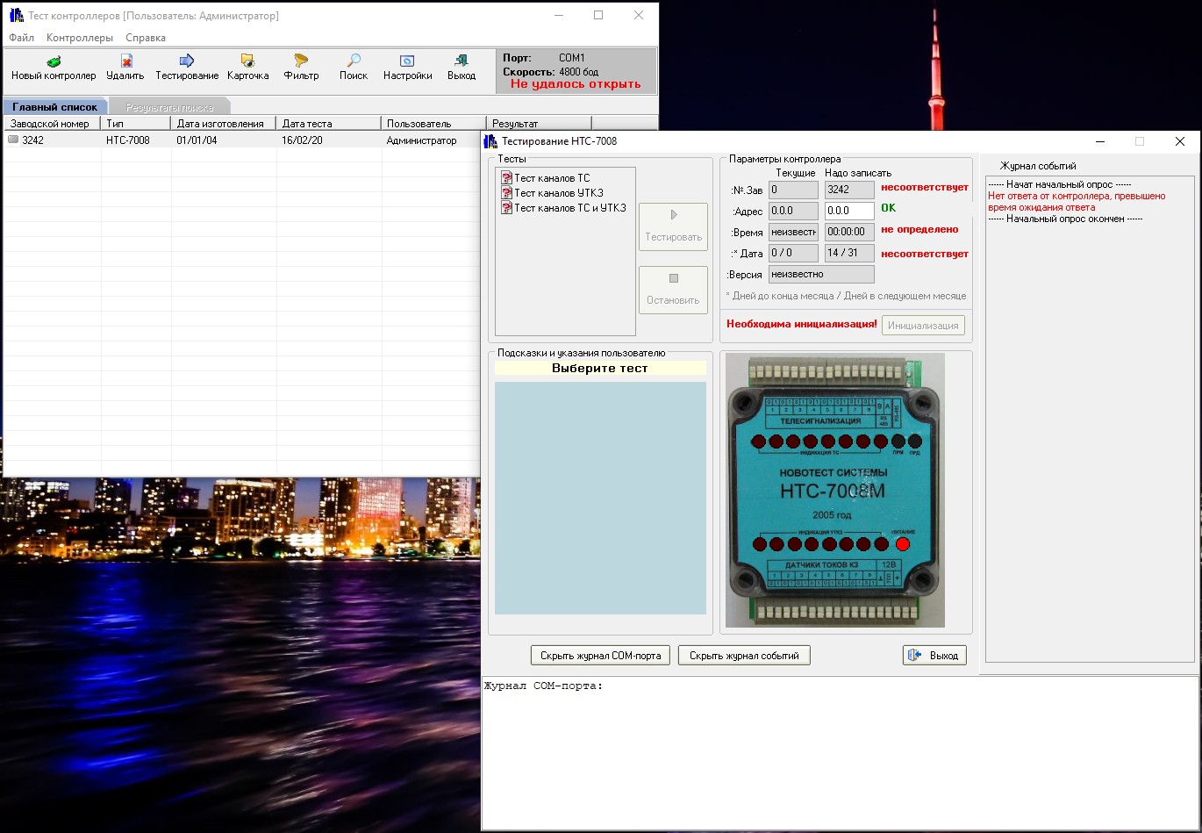1202x833 pixels.
Task: Click the Поиск magnifier icon
Action: click(x=354, y=61)
